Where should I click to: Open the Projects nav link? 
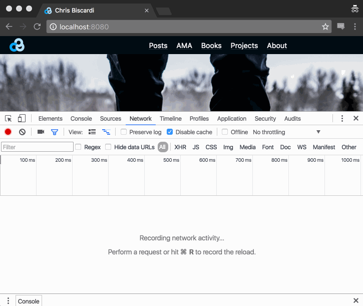(x=244, y=46)
